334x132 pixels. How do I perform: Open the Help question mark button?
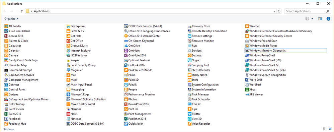[328, 19]
